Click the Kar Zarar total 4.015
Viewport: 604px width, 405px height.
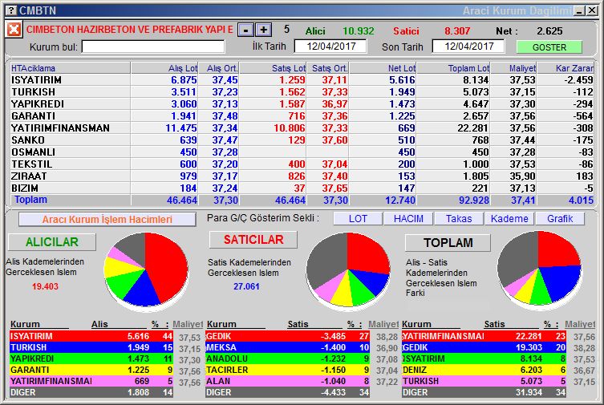tap(581, 200)
